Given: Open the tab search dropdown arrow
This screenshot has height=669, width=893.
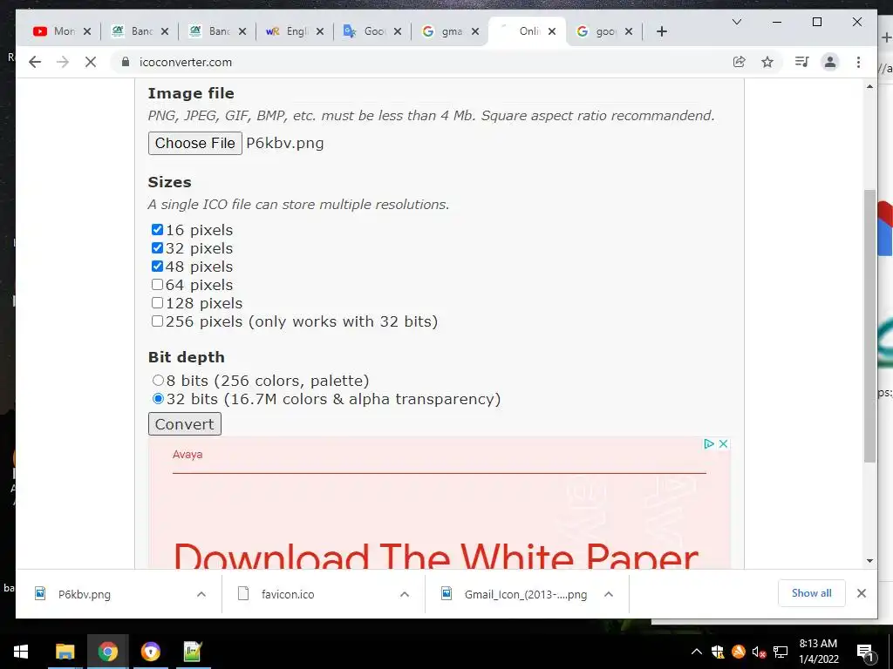Looking at the screenshot, I should [x=736, y=22].
